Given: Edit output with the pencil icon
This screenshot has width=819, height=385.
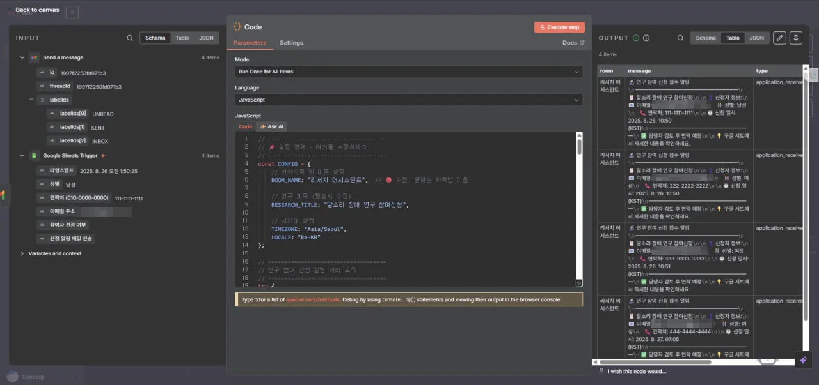Looking at the screenshot, I should coord(779,38).
